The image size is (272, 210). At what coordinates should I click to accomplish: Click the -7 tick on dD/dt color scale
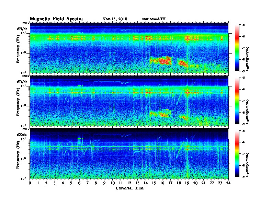(x=243, y=101)
